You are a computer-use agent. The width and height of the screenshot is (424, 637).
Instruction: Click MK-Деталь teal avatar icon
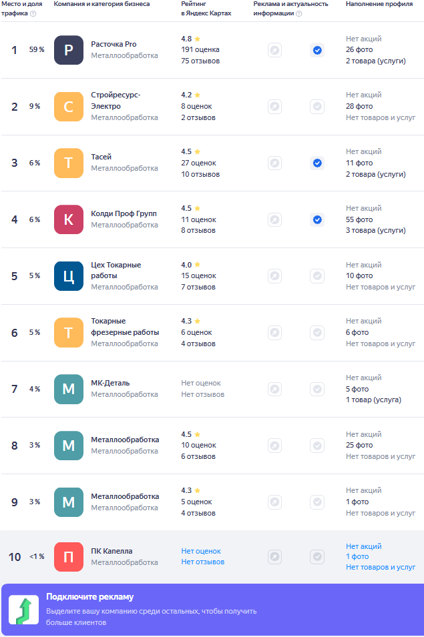69,389
